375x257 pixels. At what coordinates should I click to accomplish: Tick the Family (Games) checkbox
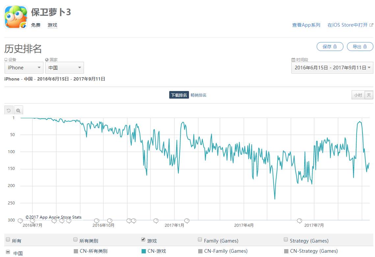[200, 240]
